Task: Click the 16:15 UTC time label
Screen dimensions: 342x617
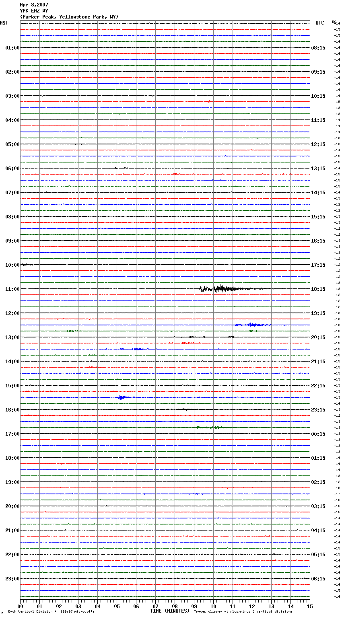Action: [318, 241]
